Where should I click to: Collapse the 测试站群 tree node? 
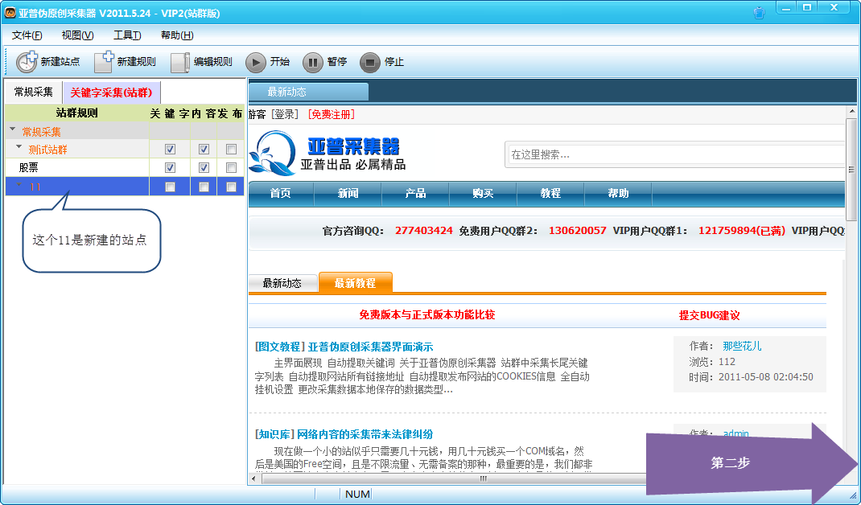[19, 148]
